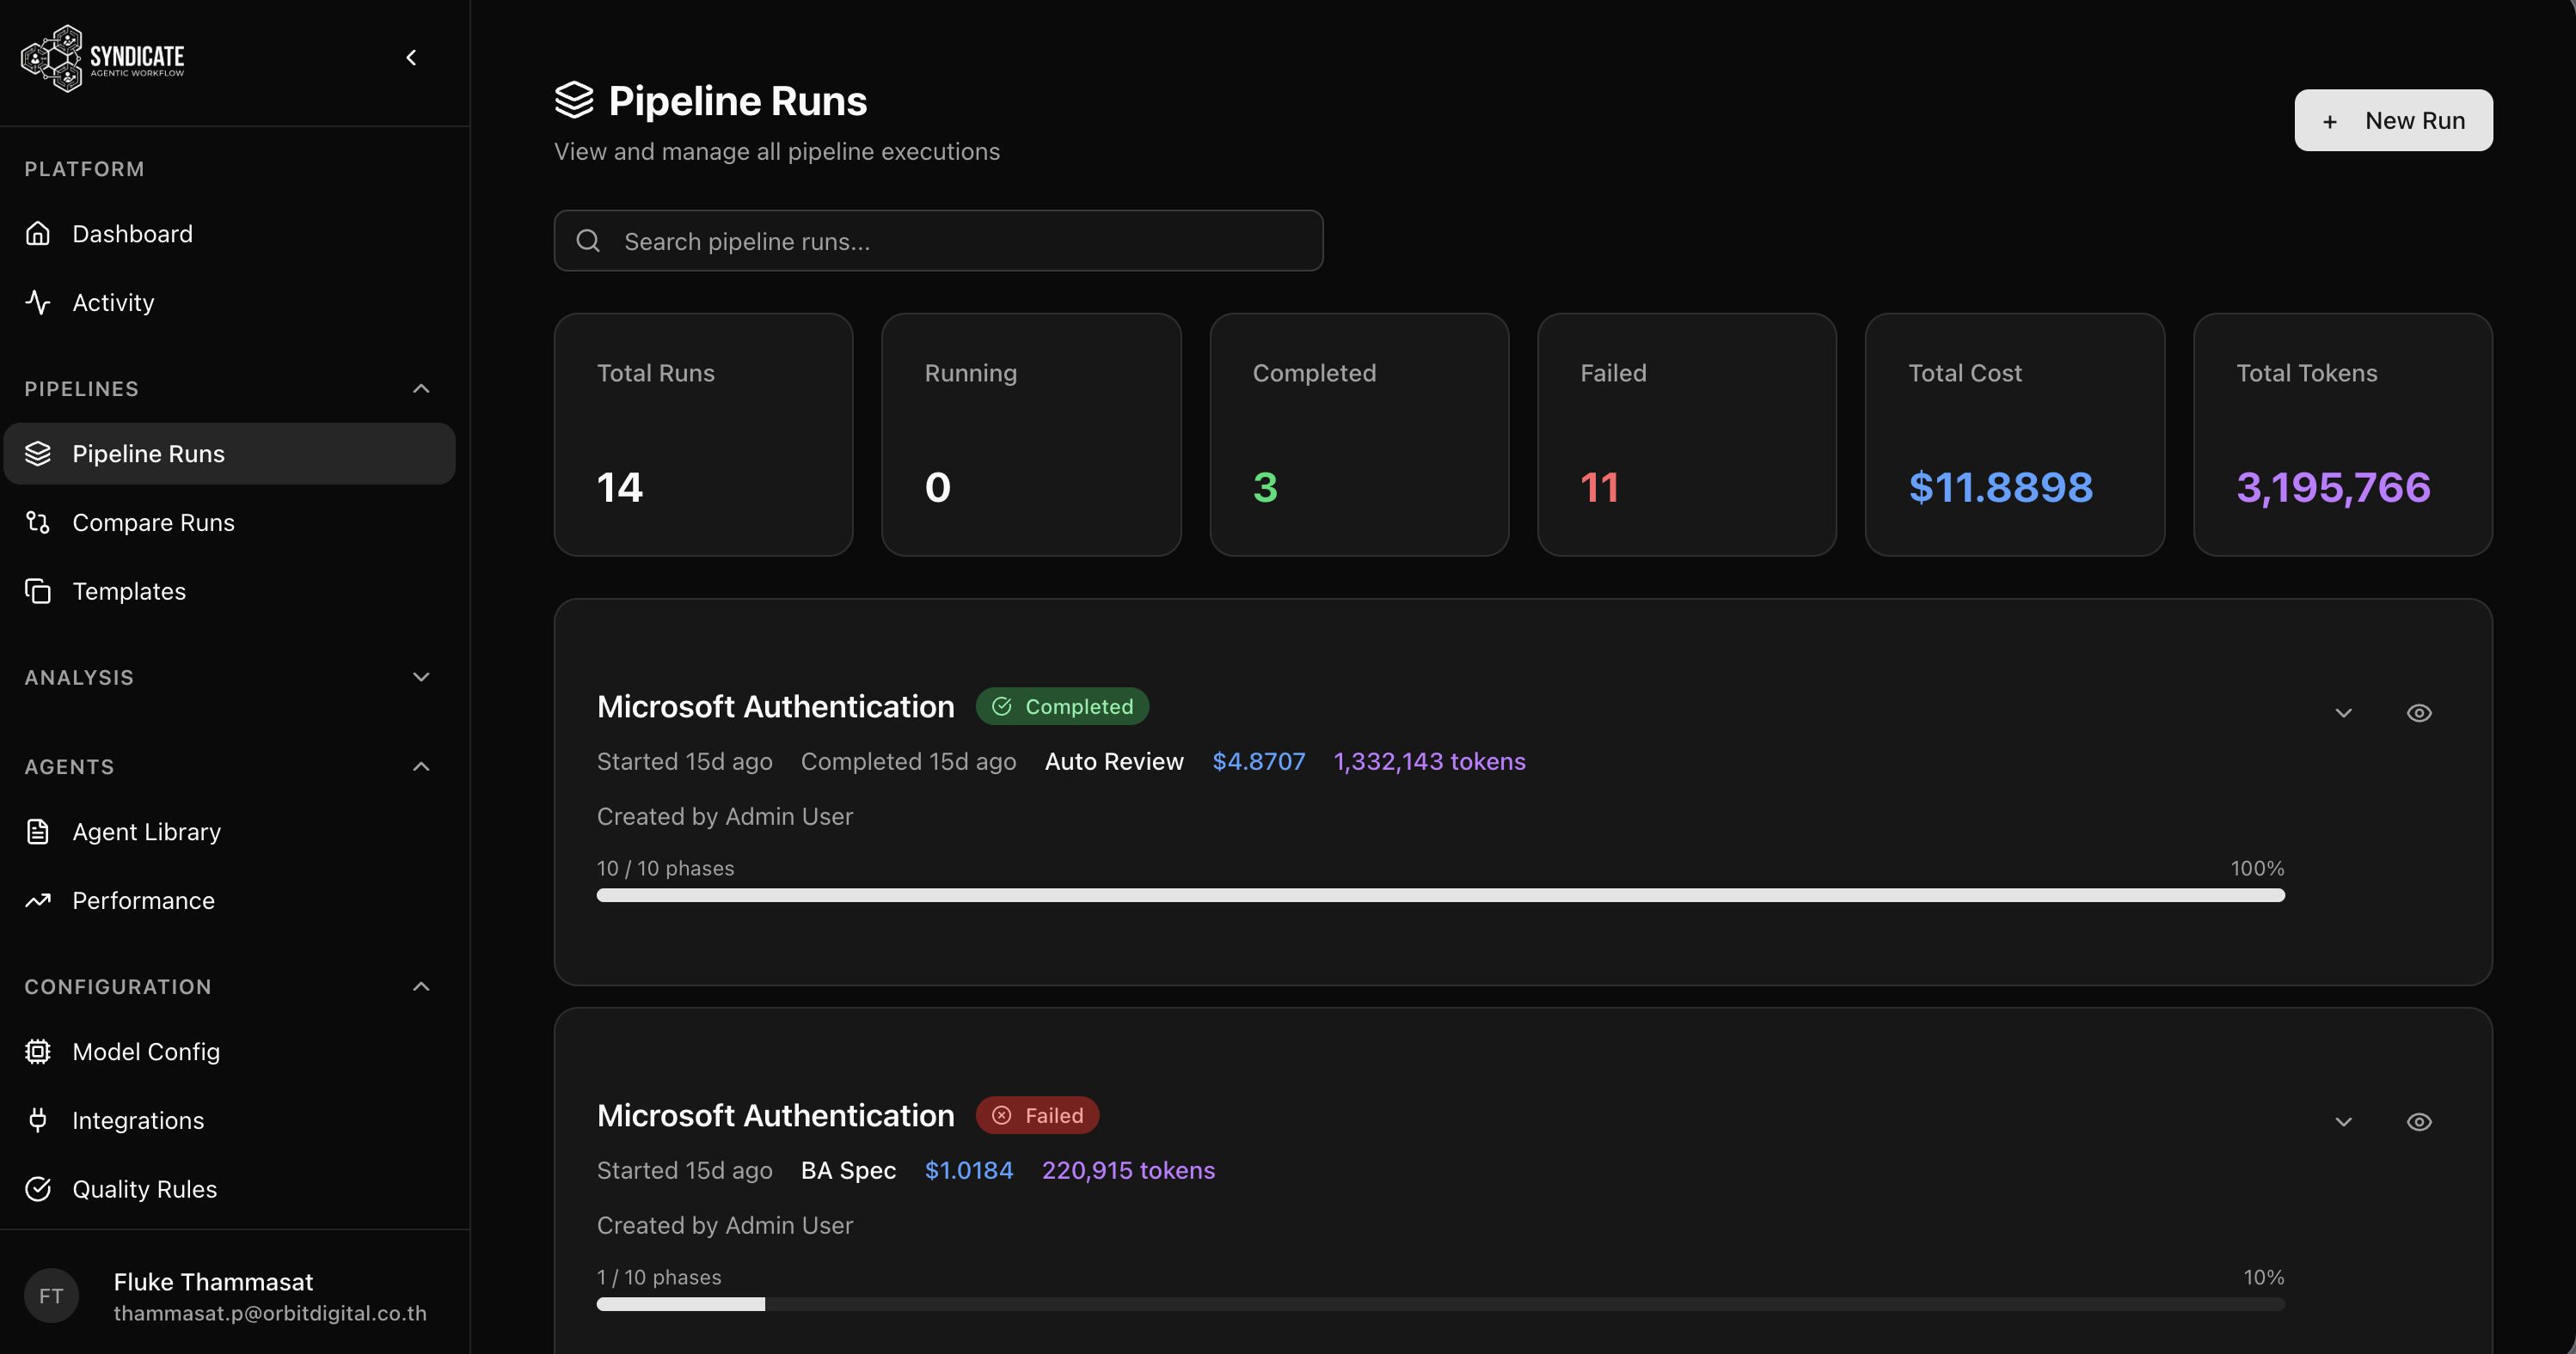Click the Syndicate logo icon
The image size is (2576, 1354).
(x=52, y=58)
